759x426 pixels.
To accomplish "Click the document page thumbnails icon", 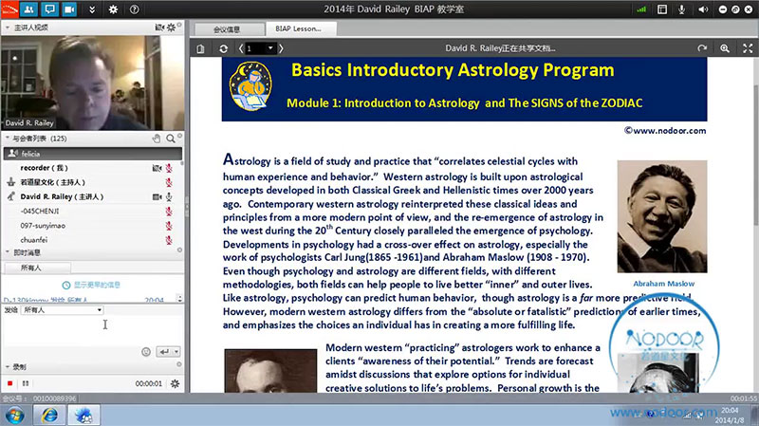I will tap(200, 48).
